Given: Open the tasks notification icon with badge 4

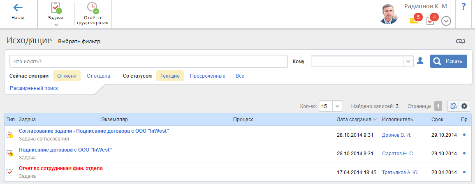Looking at the screenshot, I should point(430,21).
